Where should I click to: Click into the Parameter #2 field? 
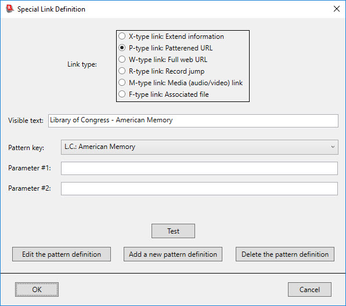coord(199,188)
